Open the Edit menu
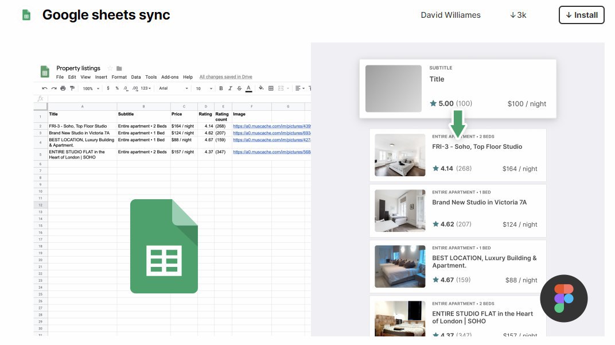The height and width of the screenshot is (345, 615). pos(72,77)
